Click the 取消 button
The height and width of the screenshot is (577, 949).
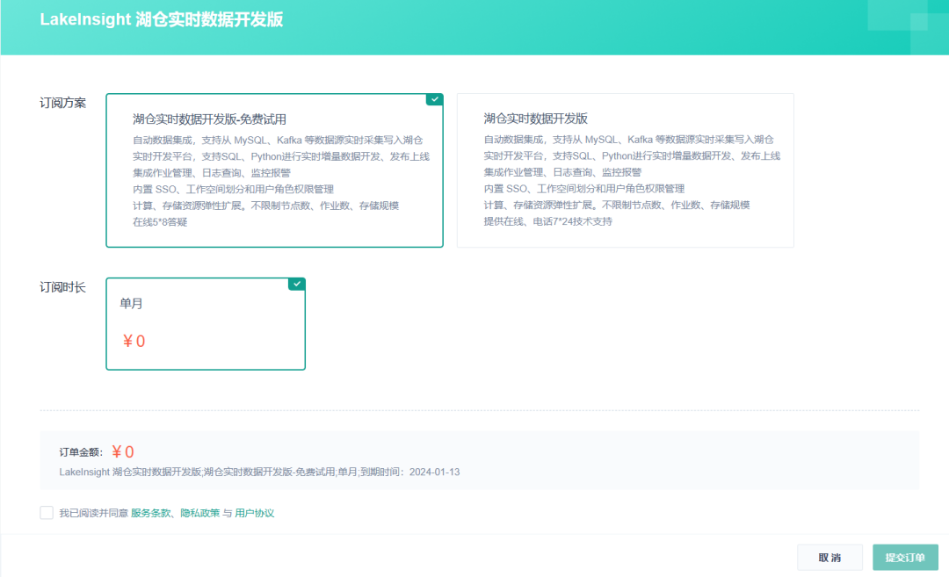[829, 558]
